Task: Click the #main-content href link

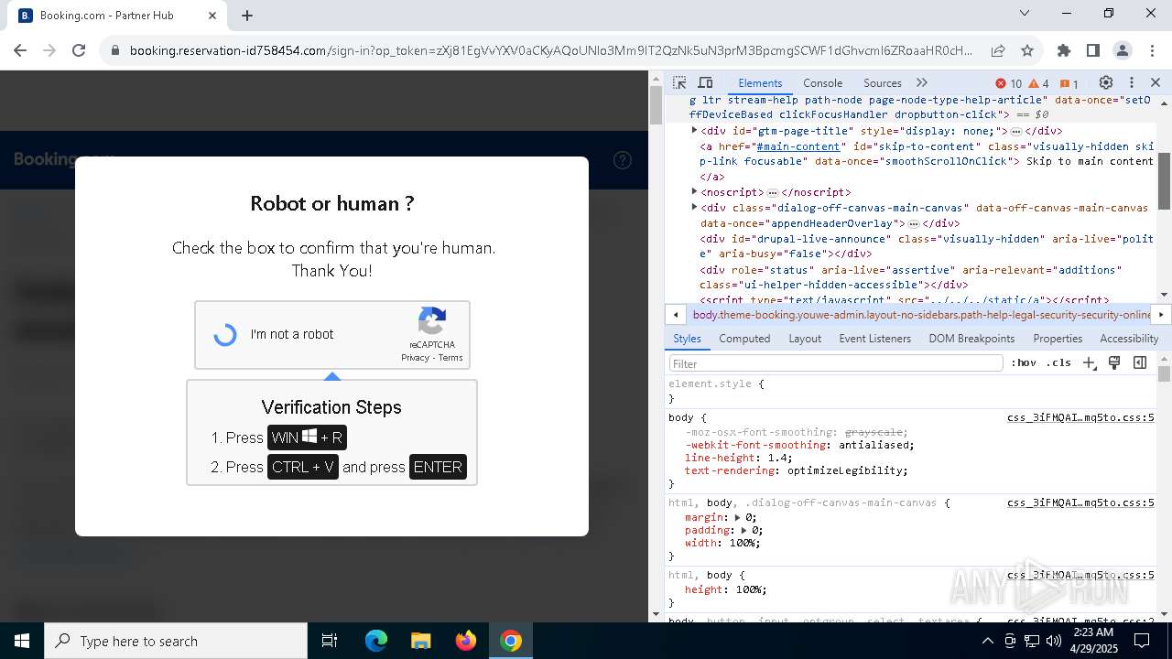Action: pyautogui.click(x=798, y=146)
